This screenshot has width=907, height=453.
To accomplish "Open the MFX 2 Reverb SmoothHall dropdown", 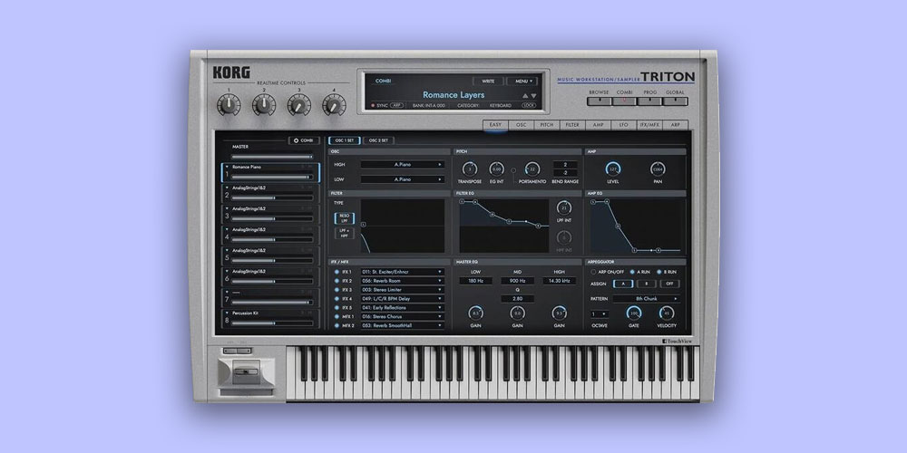I will pyautogui.click(x=402, y=326).
